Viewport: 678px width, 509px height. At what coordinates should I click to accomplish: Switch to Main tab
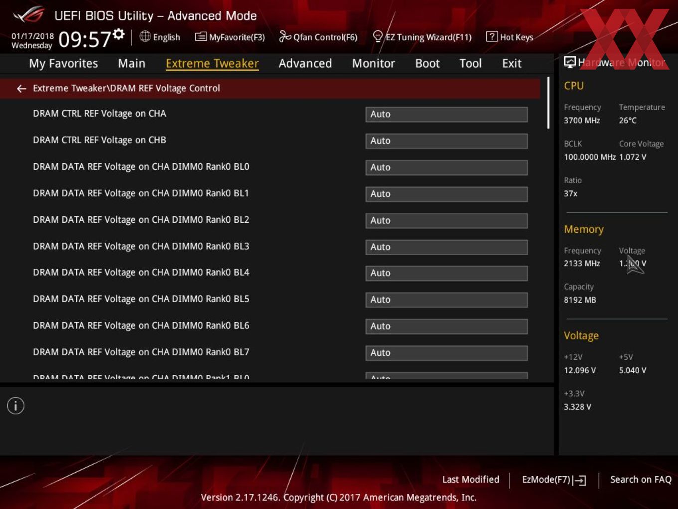pos(132,63)
